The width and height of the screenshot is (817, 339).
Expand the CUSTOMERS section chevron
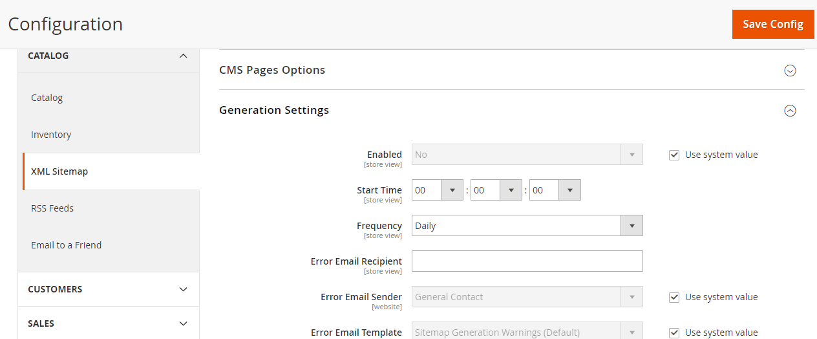[183, 289]
